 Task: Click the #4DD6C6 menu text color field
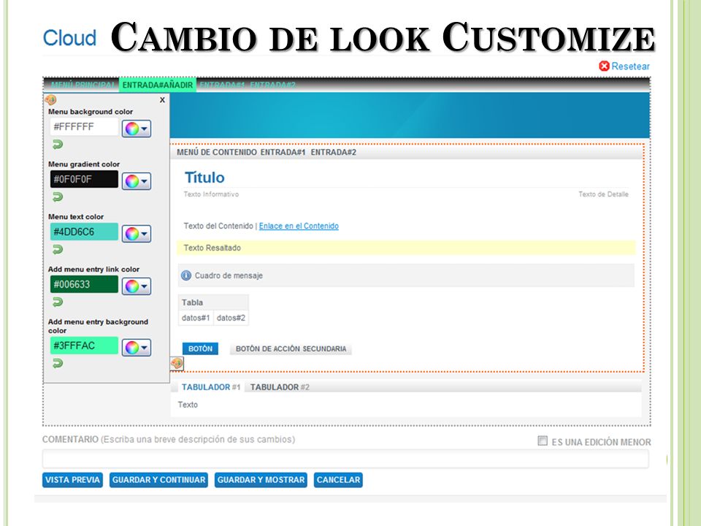[84, 232]
